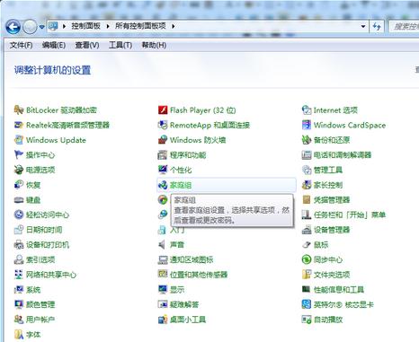The height and width of the screenshot is (342, 419).
Task: Open the recent pages dropdown arrow
Action: coord(42,27)
